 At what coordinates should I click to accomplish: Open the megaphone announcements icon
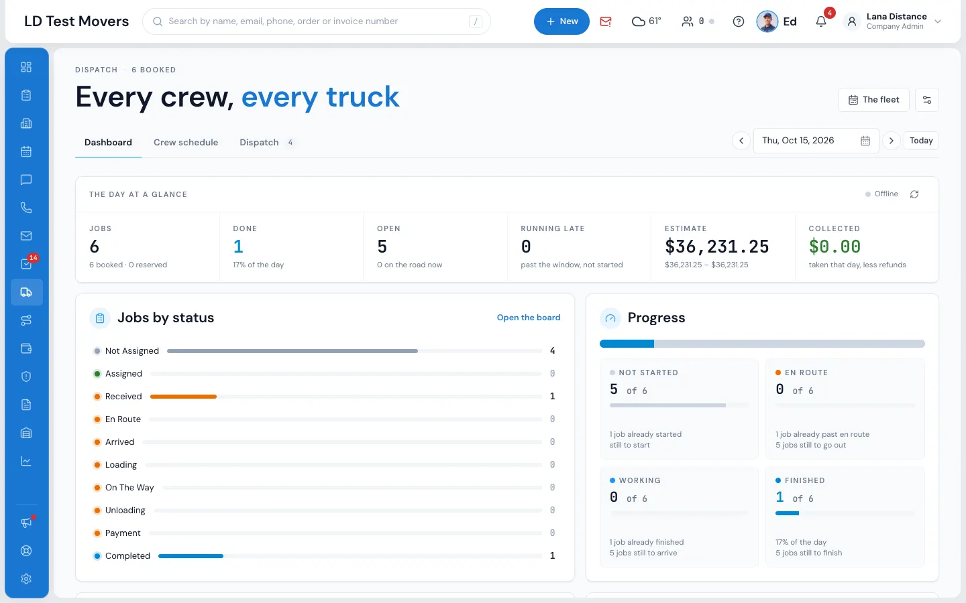[x=26, y=523]
